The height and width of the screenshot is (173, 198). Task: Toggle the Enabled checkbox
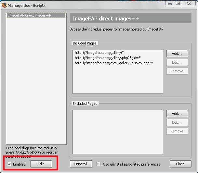click(x=9, y=164)
